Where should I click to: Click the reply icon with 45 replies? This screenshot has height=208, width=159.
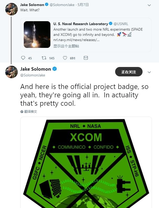23,58
